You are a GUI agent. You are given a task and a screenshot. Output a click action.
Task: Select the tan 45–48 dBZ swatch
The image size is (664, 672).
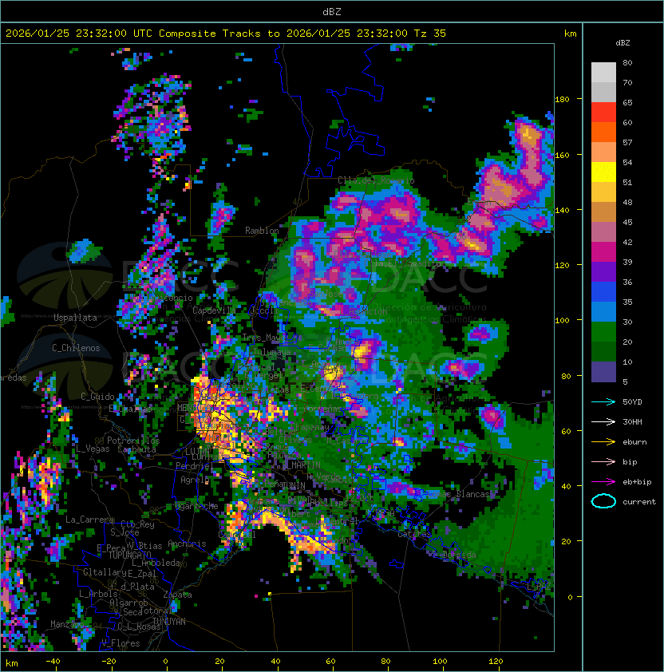[603, 211]
